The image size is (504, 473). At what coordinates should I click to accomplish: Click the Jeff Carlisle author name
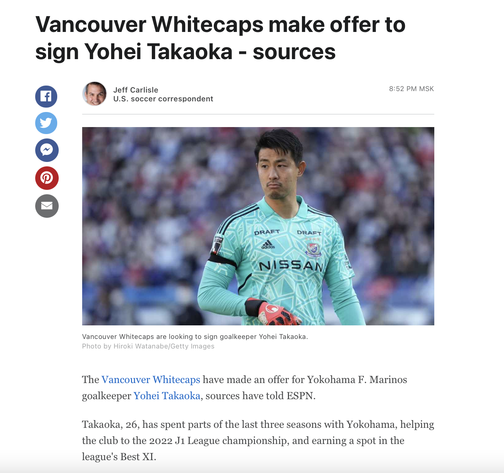136,90
